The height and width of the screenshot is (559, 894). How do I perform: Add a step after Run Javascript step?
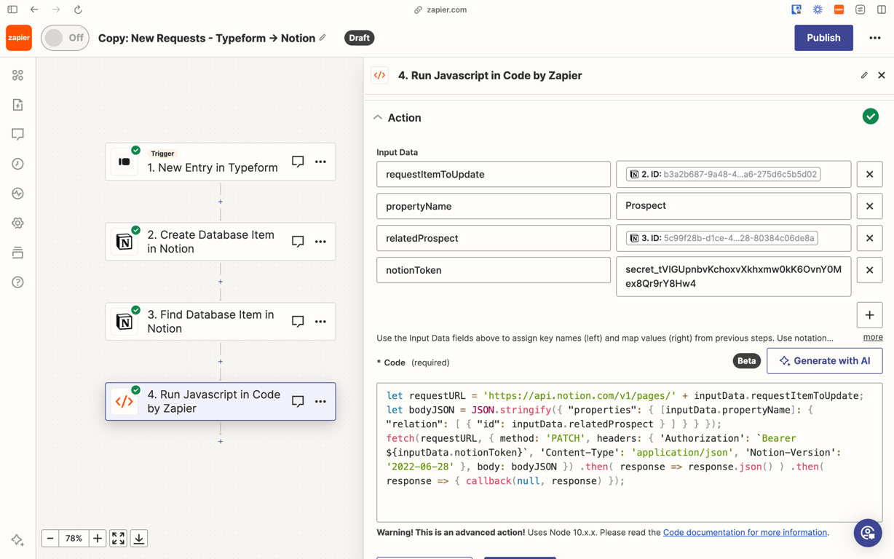point(221,442)
